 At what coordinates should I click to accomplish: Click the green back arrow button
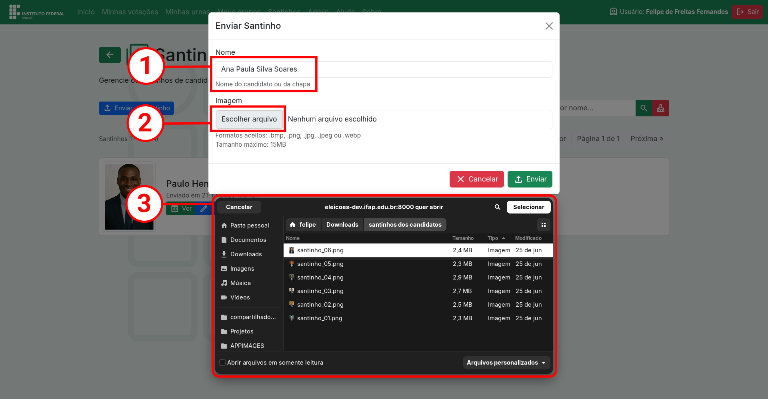(x=110, y=55)
